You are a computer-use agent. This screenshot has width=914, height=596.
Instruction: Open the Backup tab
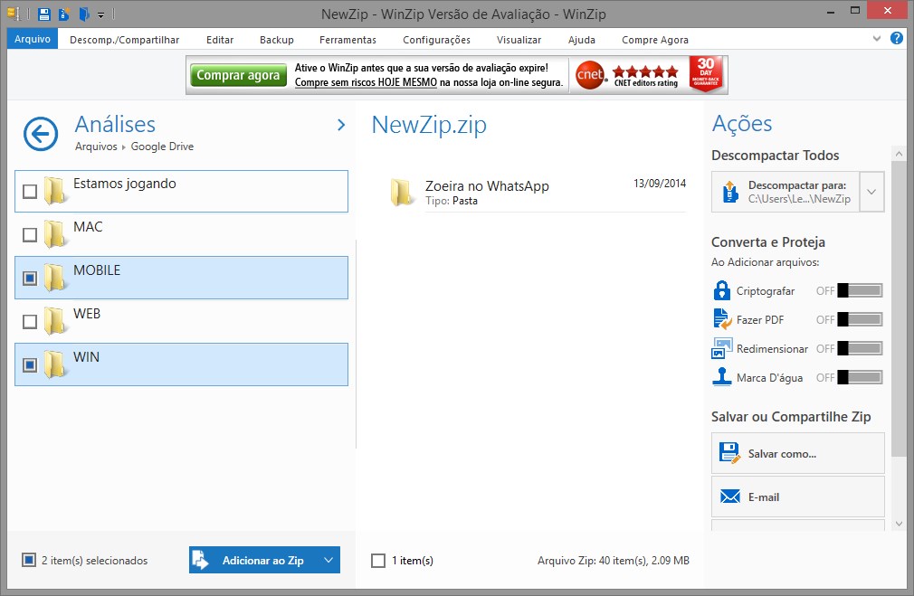point(277,40)
